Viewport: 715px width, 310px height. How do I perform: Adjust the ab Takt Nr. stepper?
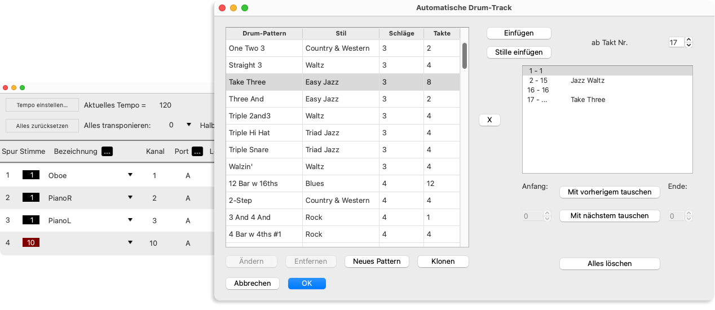[x=689, y=42]
